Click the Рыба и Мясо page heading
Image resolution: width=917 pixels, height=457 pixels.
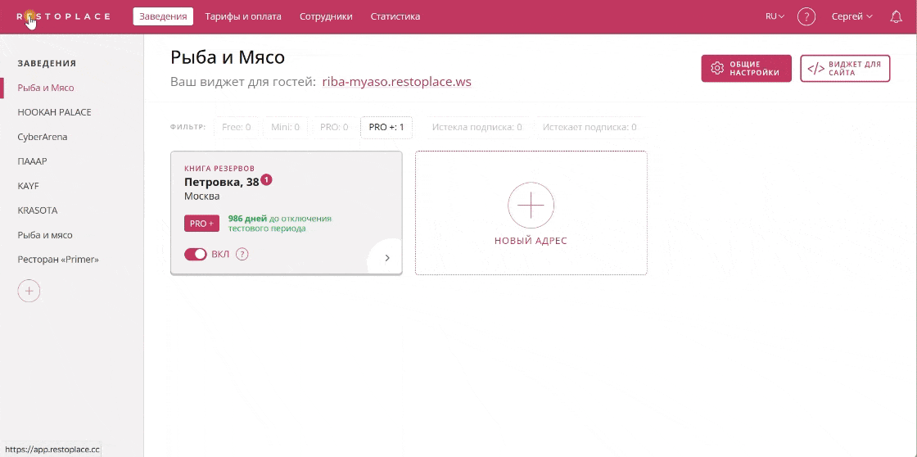tap(228, 57)
